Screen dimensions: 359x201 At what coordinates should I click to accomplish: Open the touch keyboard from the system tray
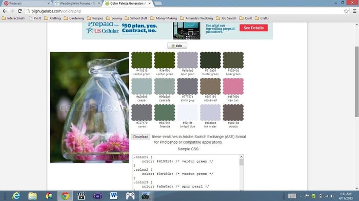click(x=292, y=196)
